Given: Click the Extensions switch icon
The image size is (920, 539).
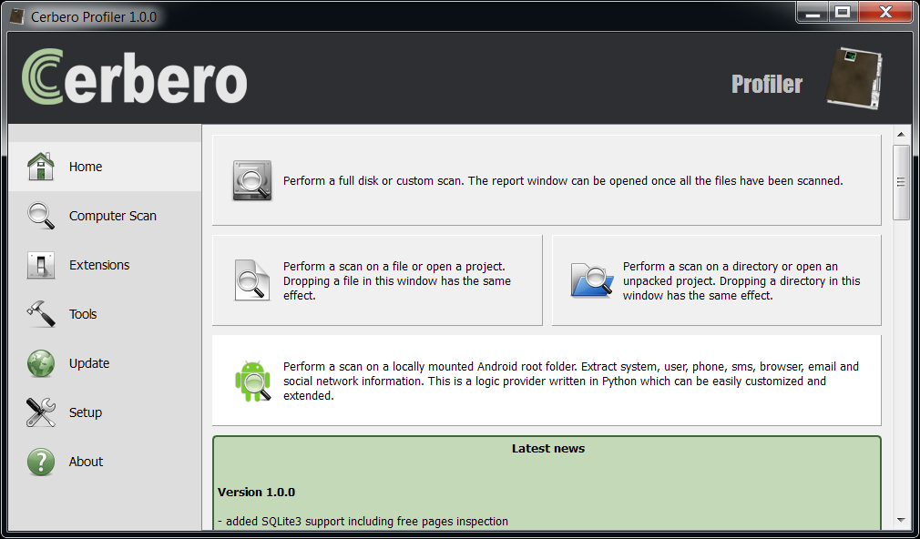Looking at the screenshot, I should pyautogui.click(x=40, y=265).
